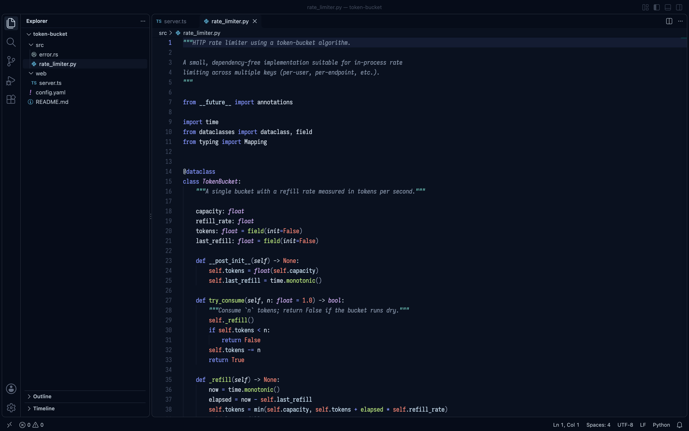Split the editor to the right
689x431 pixels.
(669, 21)
